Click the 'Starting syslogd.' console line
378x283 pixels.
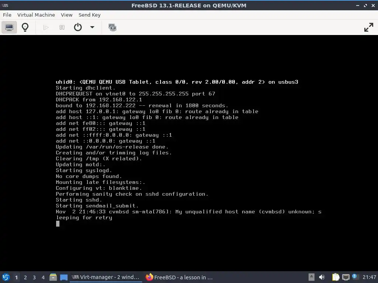(84, 170)
